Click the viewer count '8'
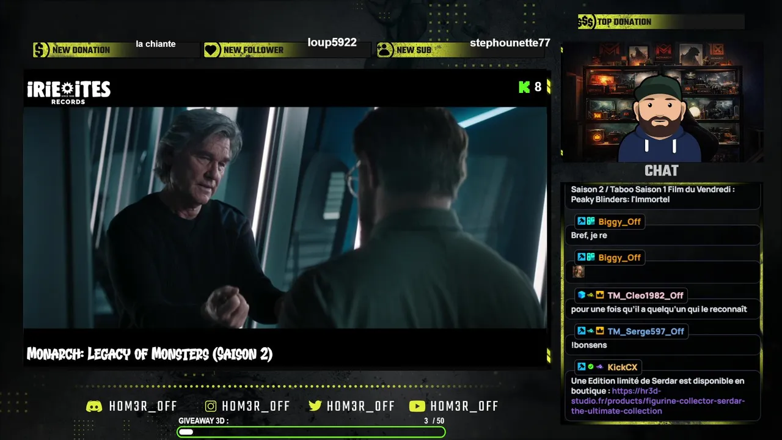782x440 pixels. coord(538,87)
